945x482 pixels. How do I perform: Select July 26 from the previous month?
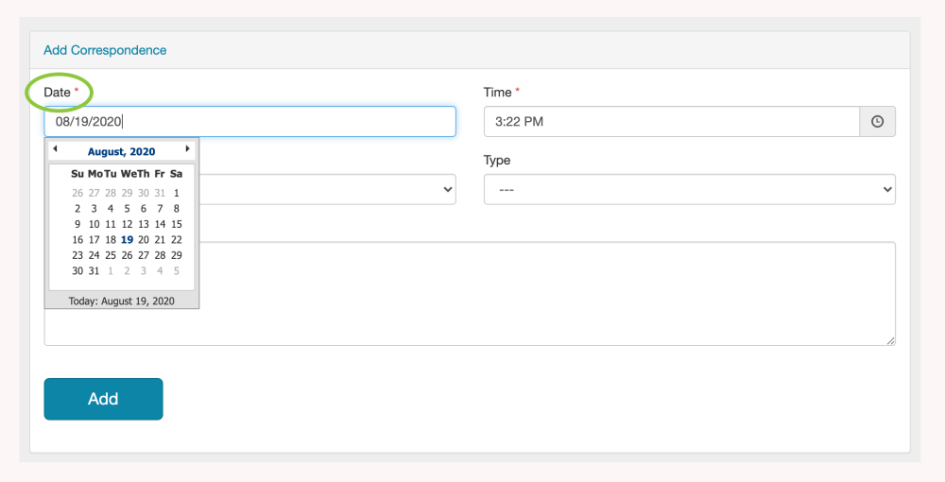(x=77, y=193)
